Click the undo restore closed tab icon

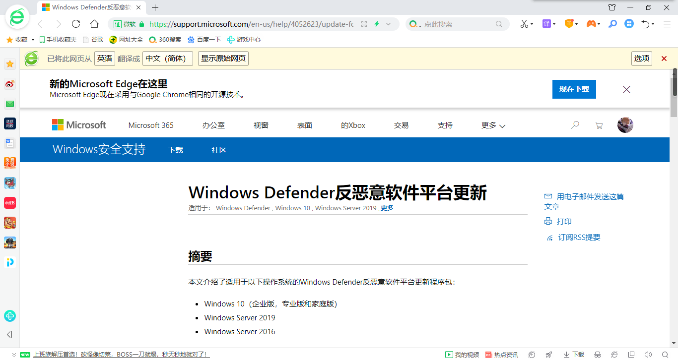click(x=645, y=24)
